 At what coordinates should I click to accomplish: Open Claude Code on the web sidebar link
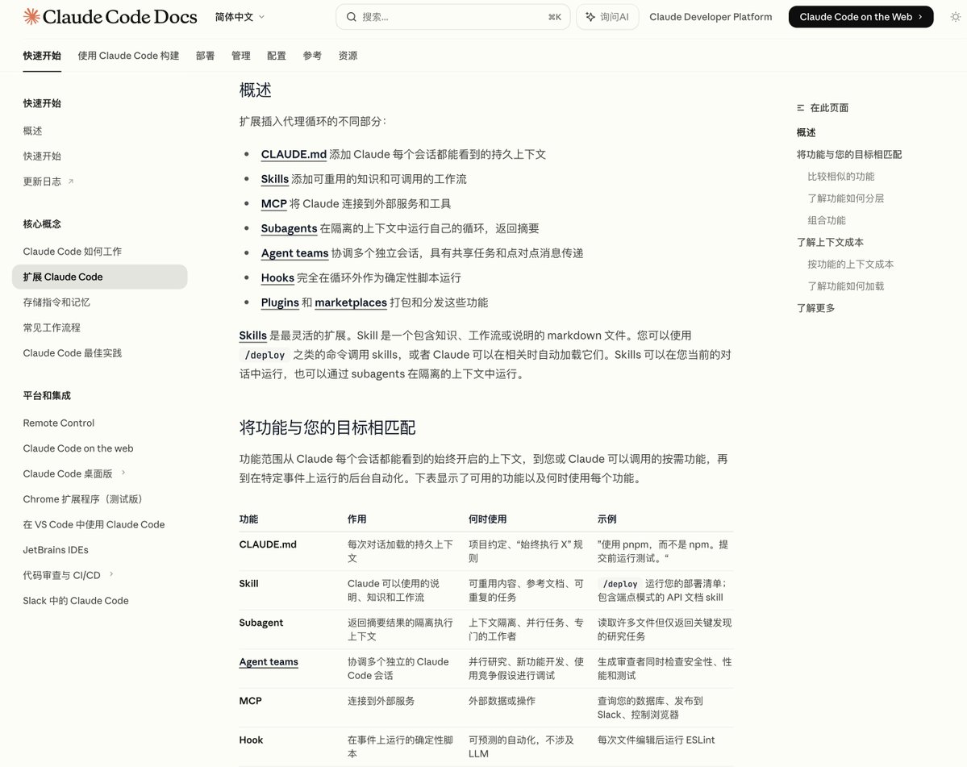click(x=78, y=448)
